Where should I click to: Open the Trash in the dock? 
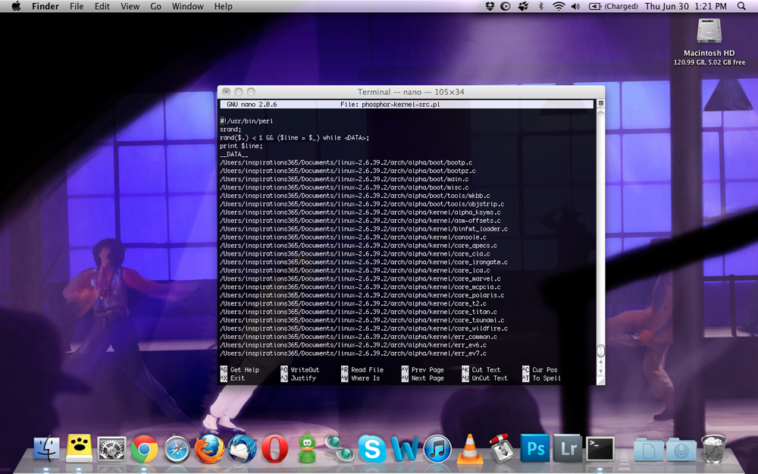click(713, 448)
